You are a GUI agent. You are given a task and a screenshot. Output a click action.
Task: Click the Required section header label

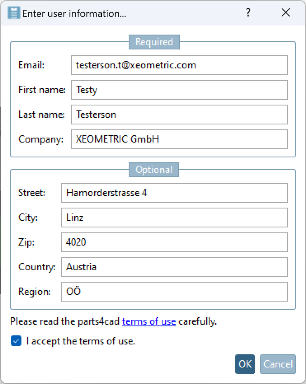[154, 42]
